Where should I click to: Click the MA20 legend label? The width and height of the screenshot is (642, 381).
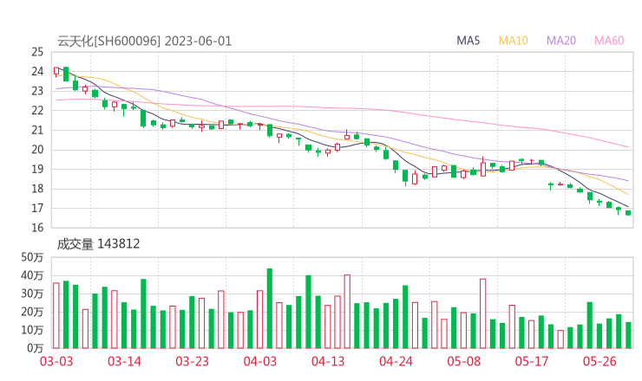(561, 41)
